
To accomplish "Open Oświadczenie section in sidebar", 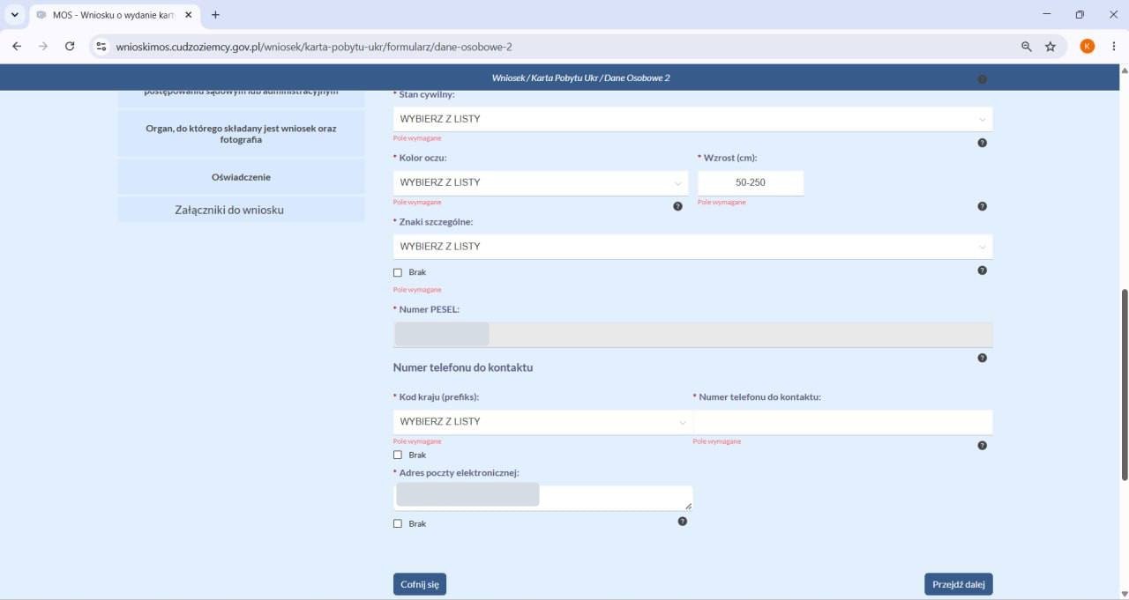I will pos(241,177).
